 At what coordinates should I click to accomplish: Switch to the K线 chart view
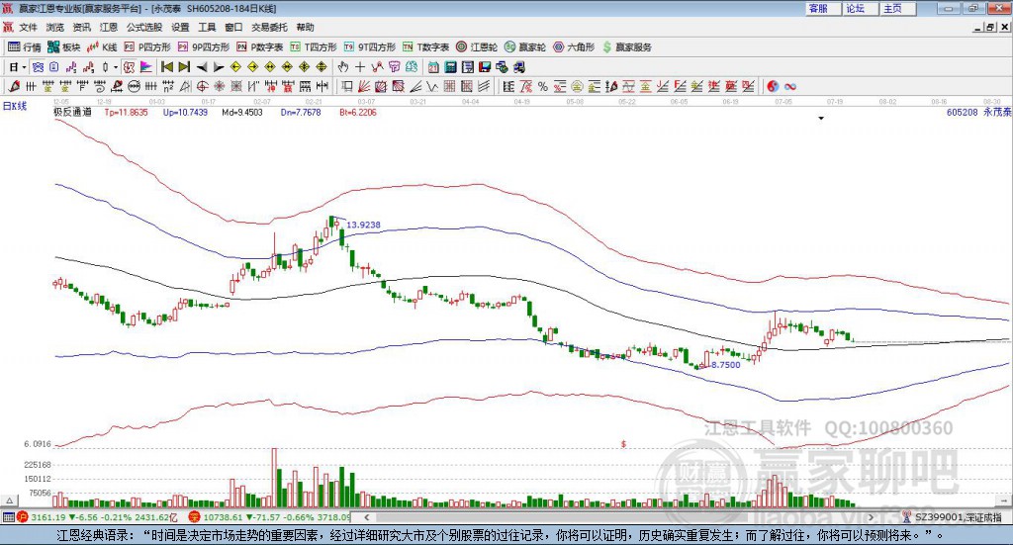(x=102, y=47)
